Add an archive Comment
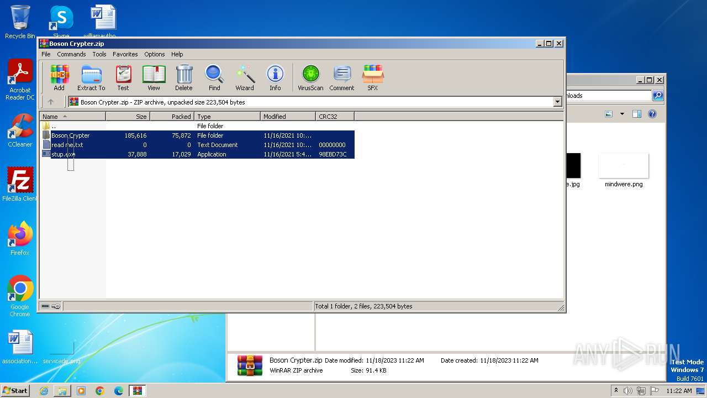This screenshot has height=398, width=707. click(342, 77)
